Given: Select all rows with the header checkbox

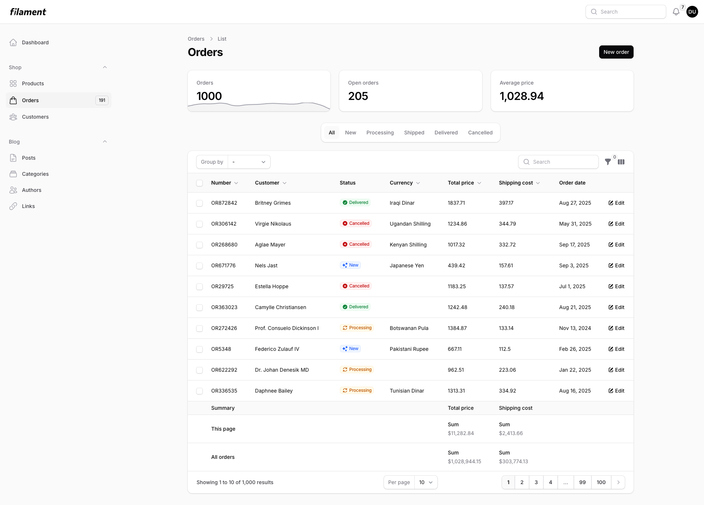Looking at the screenshot, I should (199, 183).
